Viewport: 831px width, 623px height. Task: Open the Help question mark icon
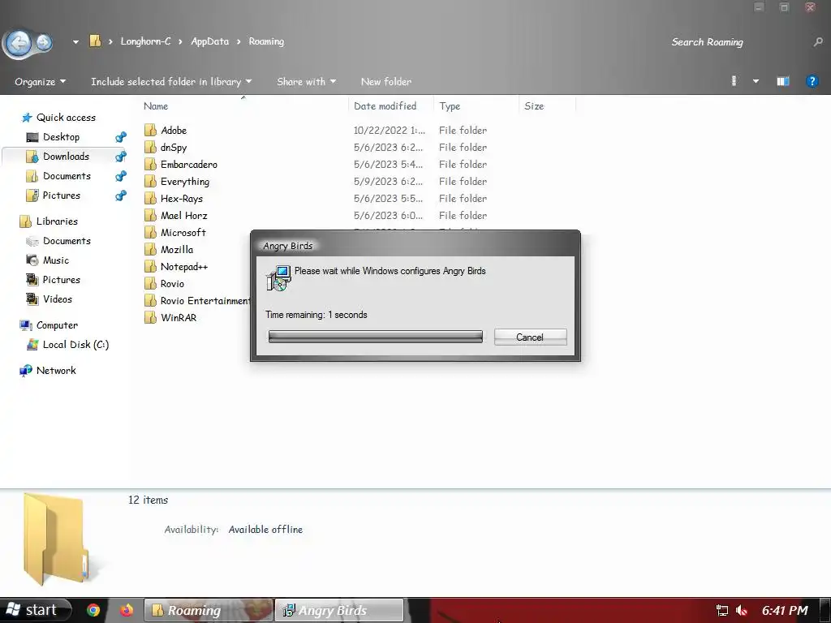[812, 81]
